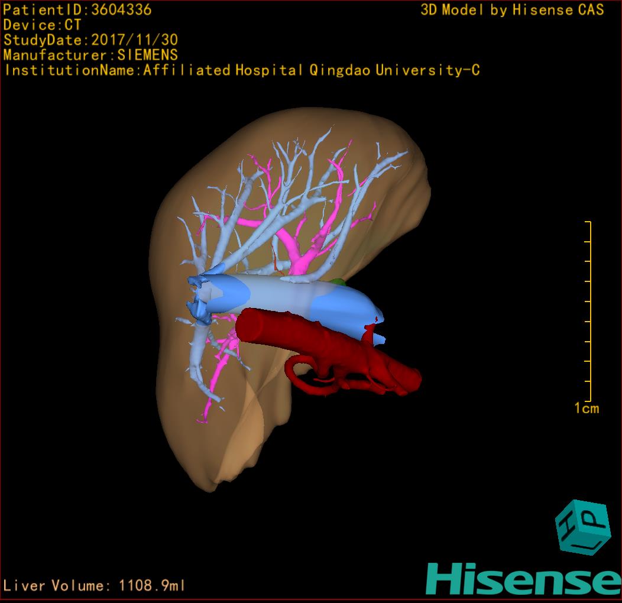Click the small green structure near the vena cava

pyautogui.click(x=338, y=282)
